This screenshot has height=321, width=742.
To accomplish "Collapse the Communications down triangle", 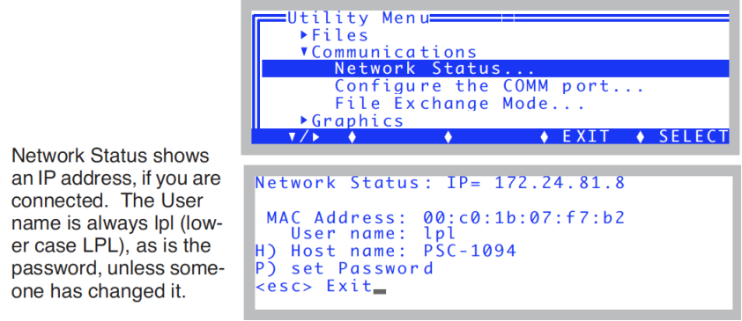I will (304, 50).
